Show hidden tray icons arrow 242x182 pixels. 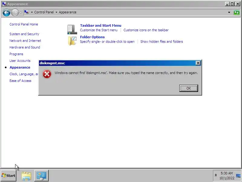(x=216, y=175)
